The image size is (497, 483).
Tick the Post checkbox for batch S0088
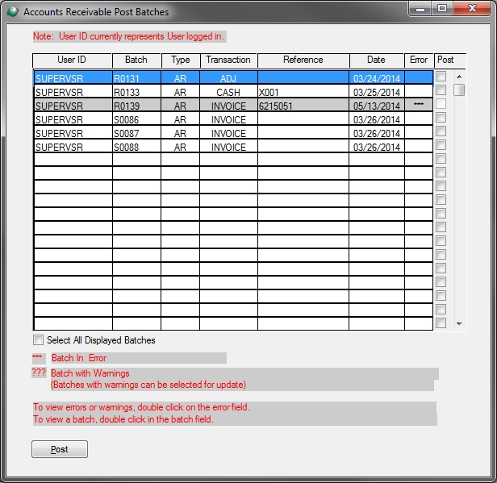(441, 145)
